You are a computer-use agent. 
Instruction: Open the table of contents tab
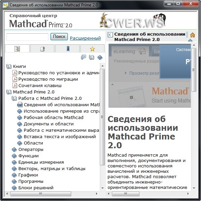(x=17, y=48)
